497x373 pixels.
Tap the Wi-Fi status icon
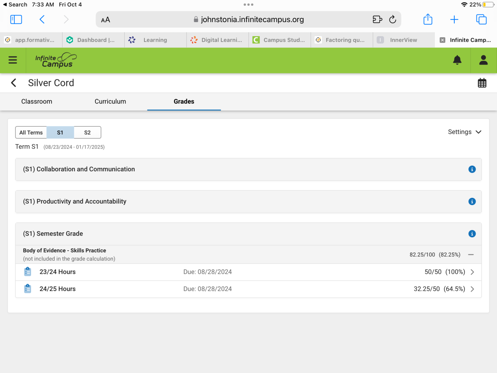(x=464, y=5)
